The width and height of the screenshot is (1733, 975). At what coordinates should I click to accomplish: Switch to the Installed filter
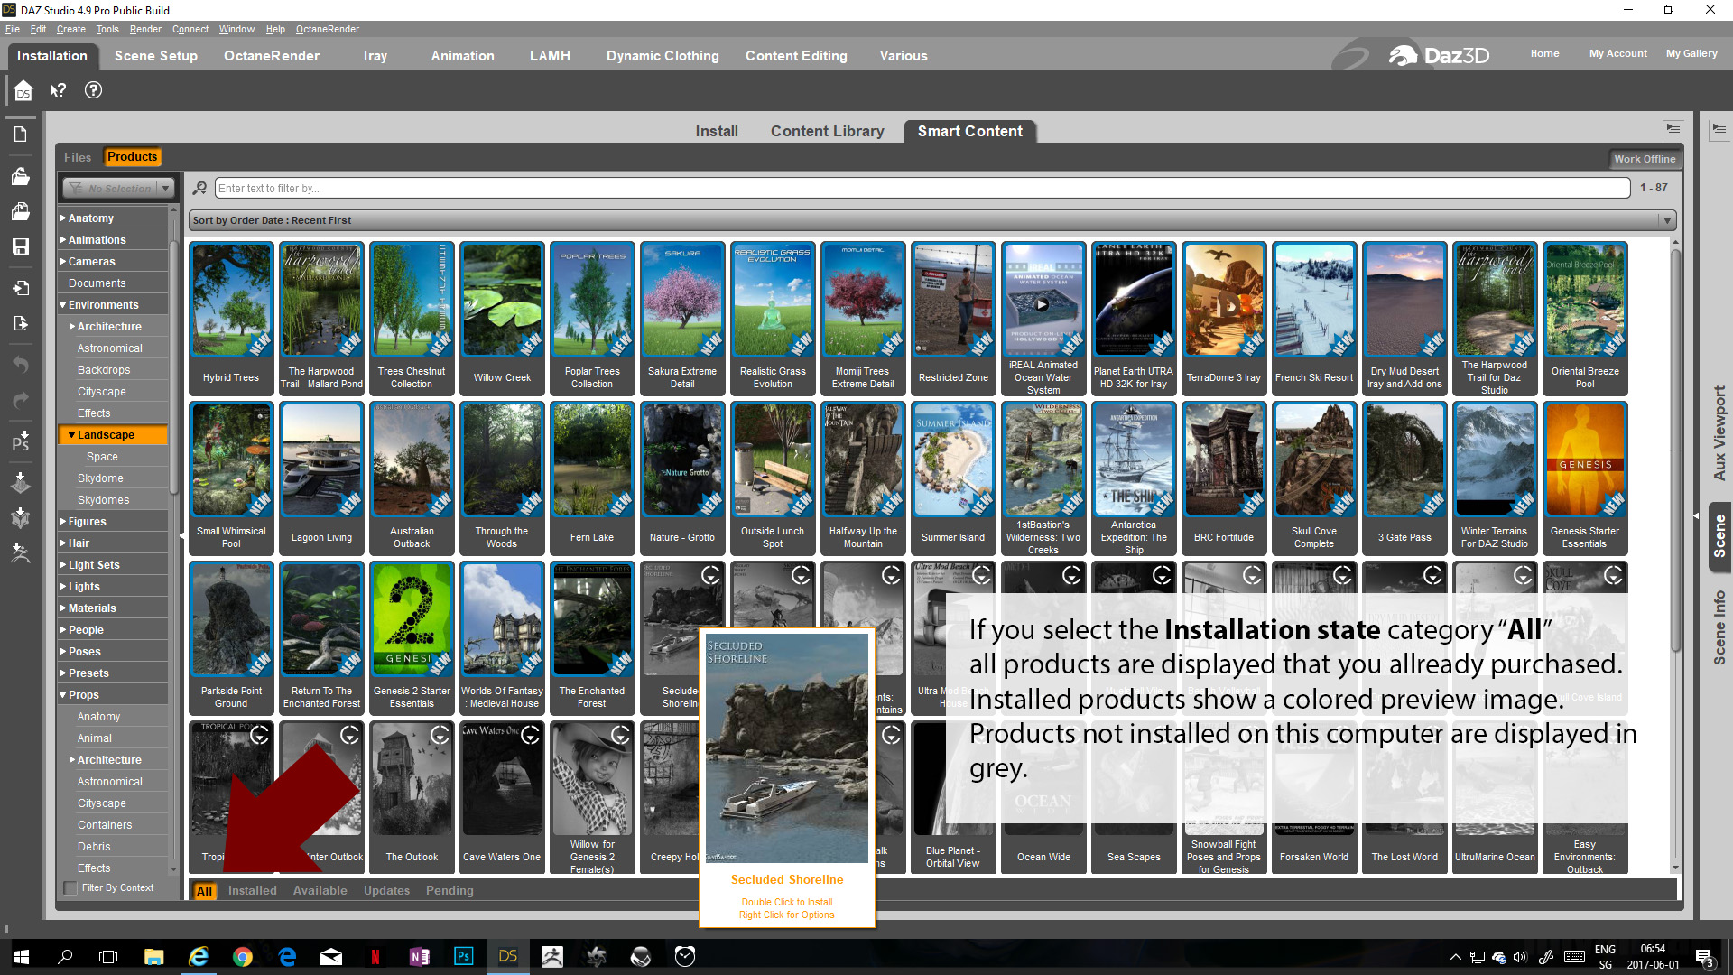tap(252, 890)
